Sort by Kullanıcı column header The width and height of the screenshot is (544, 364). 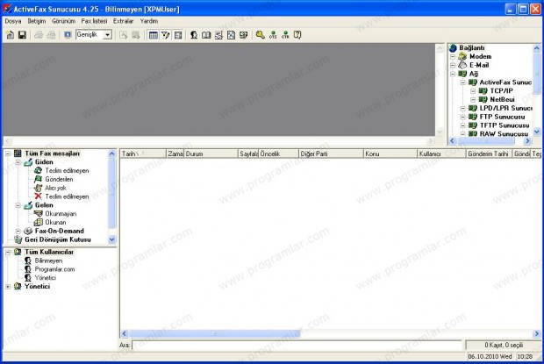[x=441, y=153]
